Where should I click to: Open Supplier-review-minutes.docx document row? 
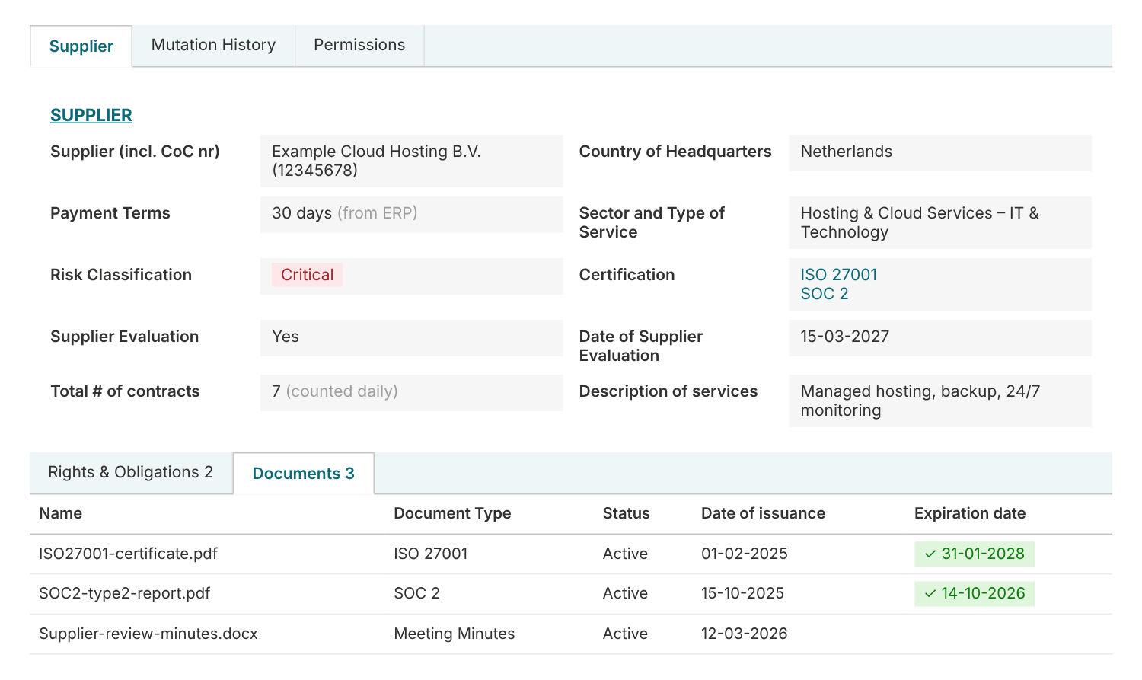click(571, 634)
